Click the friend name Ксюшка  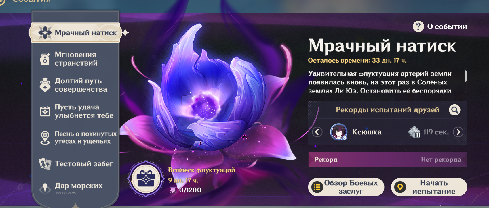click(367, 132)
